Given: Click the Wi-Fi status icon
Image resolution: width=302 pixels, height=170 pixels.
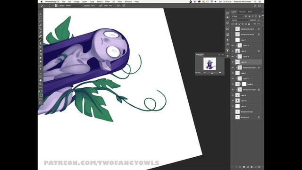Looking at the screenshot, I should [212, 1].
